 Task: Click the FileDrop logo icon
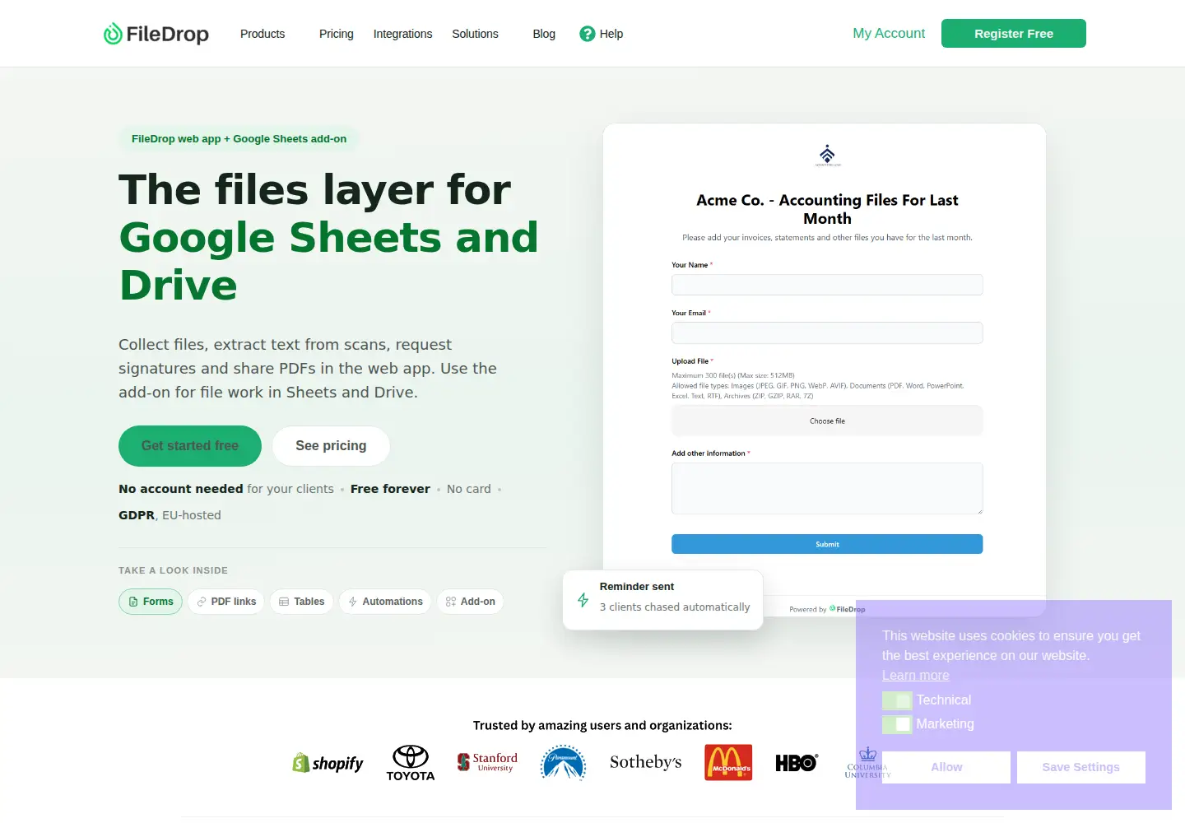113,34
